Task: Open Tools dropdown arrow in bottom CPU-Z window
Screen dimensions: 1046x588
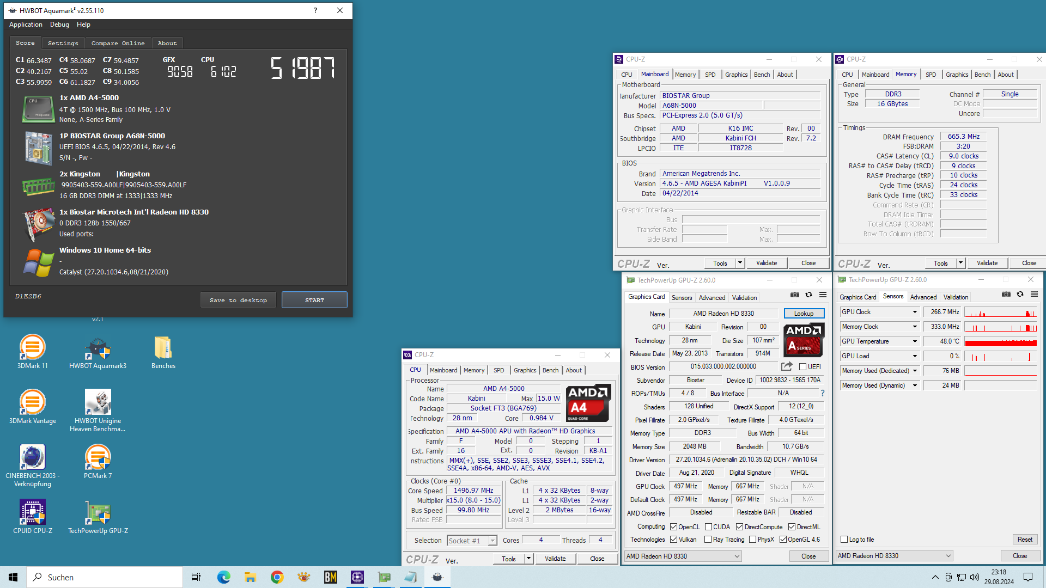Action: pyautogui.click(x=528, y=559)
